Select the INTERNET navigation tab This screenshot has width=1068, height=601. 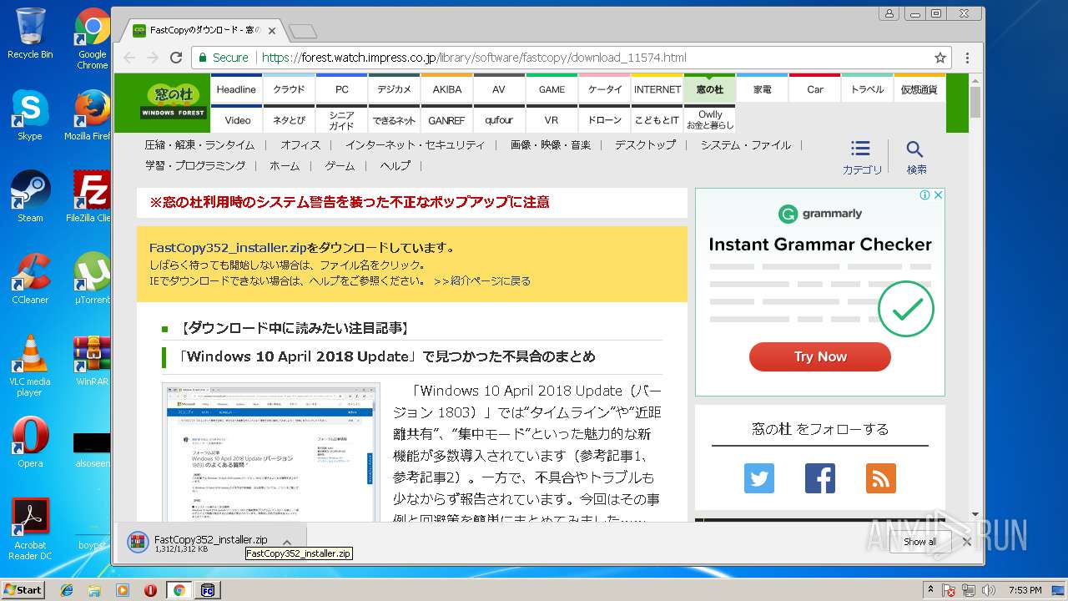click(657, 89)
